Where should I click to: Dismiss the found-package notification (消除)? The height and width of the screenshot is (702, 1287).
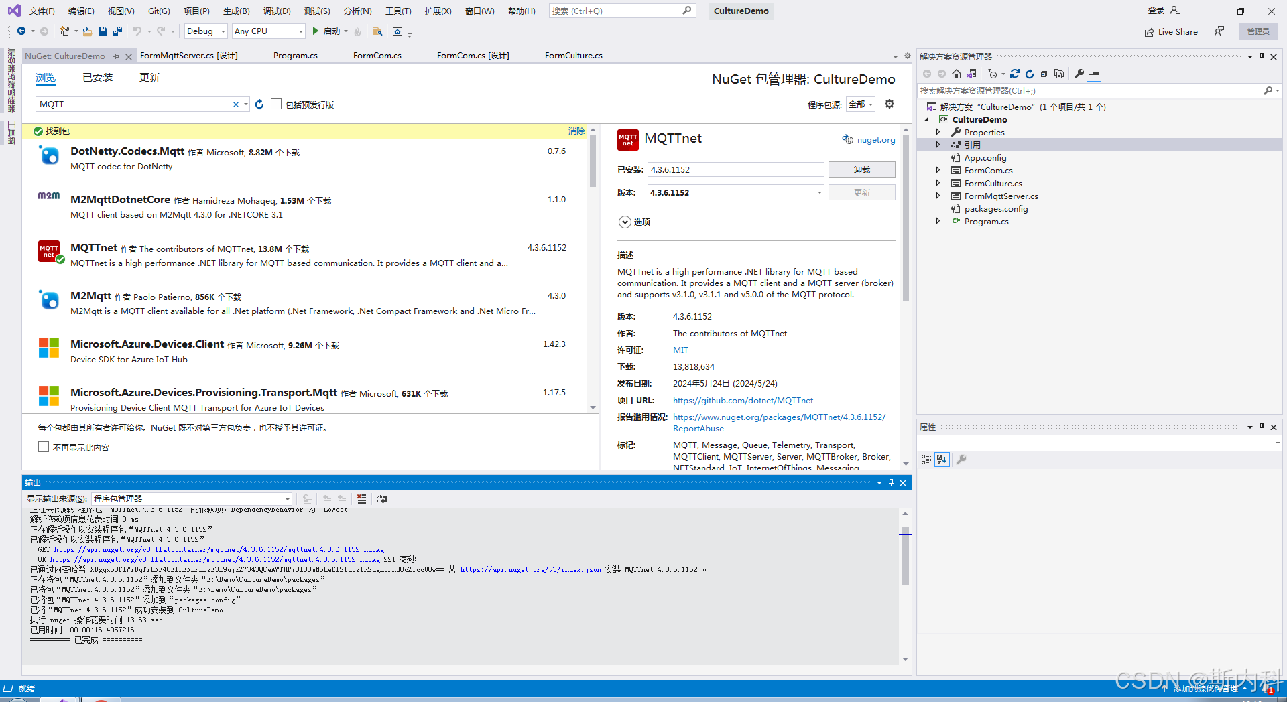576,131
